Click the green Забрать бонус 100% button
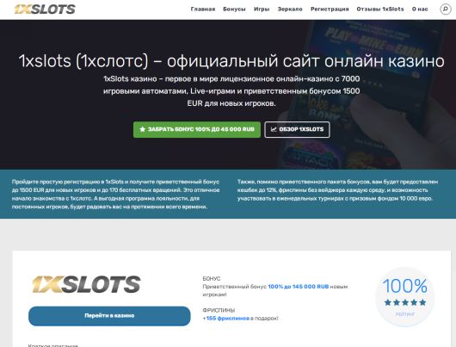Screen dimensions: 456x347 (x=197, y=129)
